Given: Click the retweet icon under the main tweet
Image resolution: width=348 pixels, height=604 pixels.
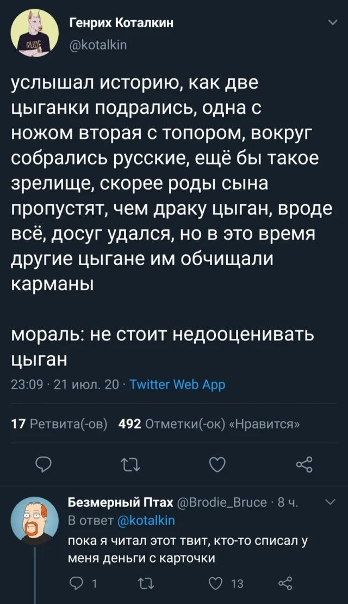Looking at the screenshot, I should (x=130, y=464).
